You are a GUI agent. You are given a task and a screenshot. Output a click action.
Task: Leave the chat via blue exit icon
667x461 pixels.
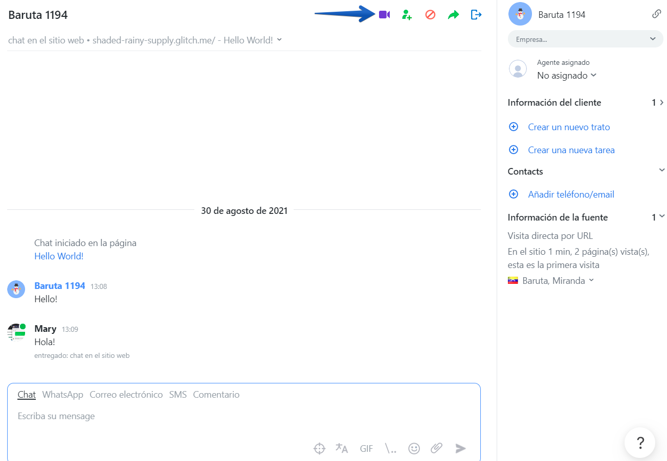(476, 15)
